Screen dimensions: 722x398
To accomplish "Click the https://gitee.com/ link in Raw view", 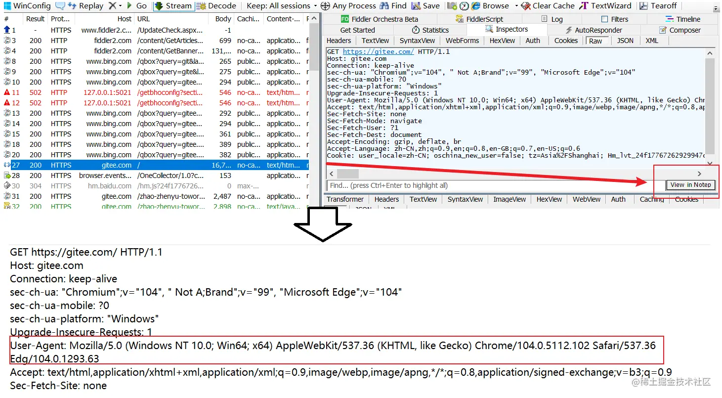I will pyautogui.click(x=378, y=51).
